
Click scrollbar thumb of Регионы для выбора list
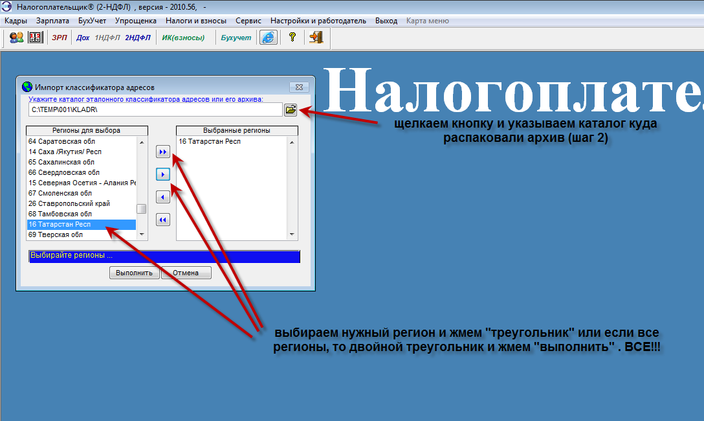click(x=142, y=209)
